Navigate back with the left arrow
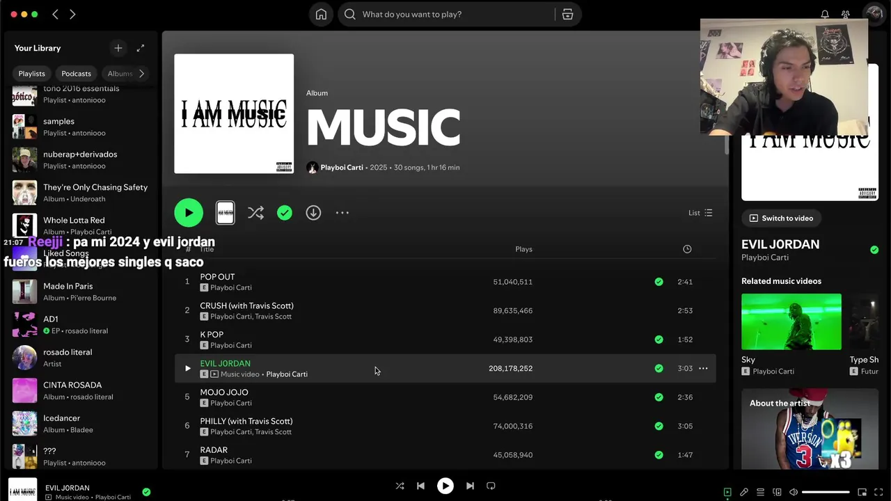891x501 pixels. coord(56,14)
